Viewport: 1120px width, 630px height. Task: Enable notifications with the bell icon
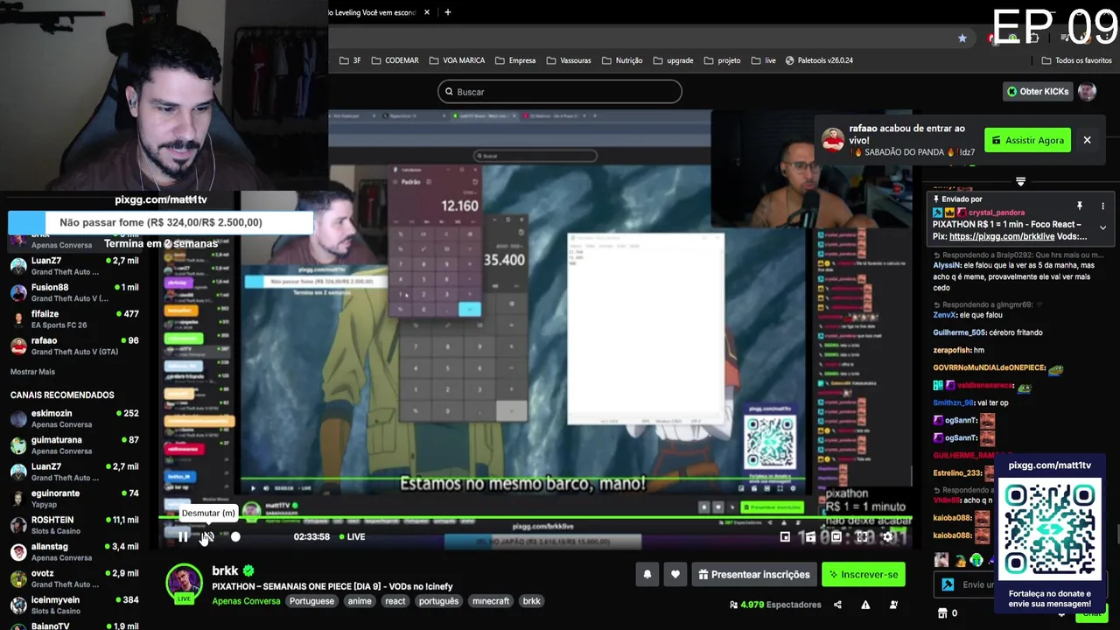[647, 574]
